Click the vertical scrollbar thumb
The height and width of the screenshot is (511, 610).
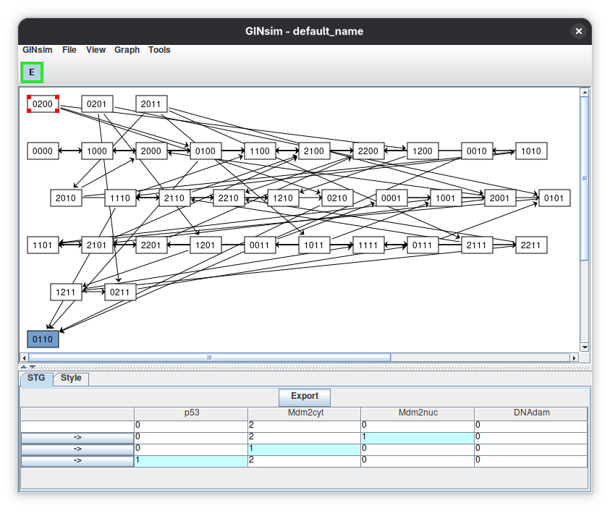585,178
